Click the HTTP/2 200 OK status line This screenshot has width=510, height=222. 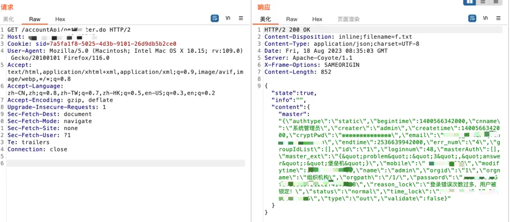coord(287,30)
